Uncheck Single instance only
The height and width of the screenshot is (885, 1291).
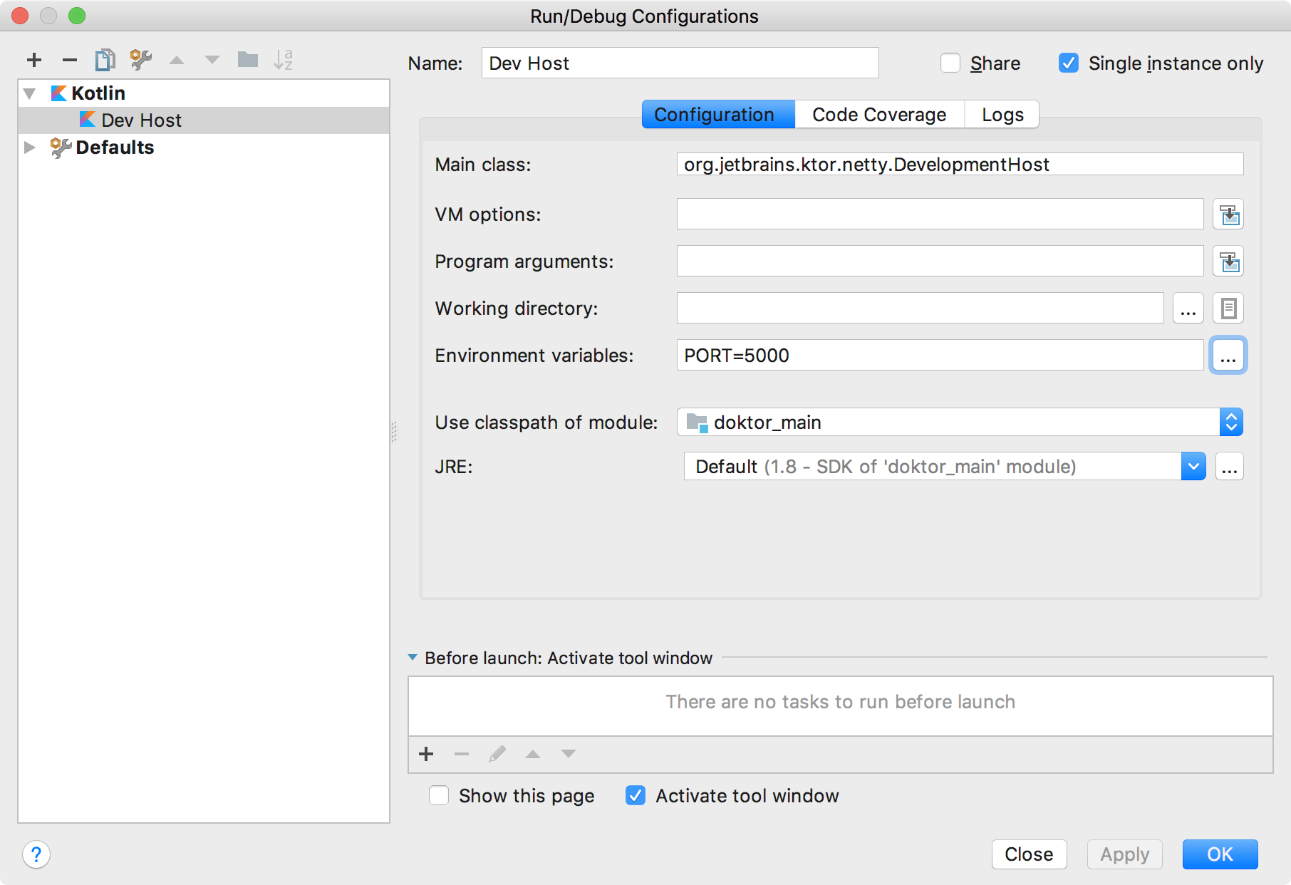pyautogui.click(x=1069, y=63)
